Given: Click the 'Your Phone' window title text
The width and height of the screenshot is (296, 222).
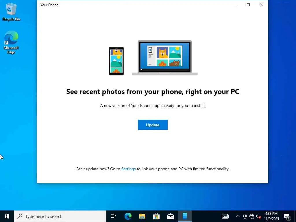Looking at the screenshot, I should click(x=49, y=5).
